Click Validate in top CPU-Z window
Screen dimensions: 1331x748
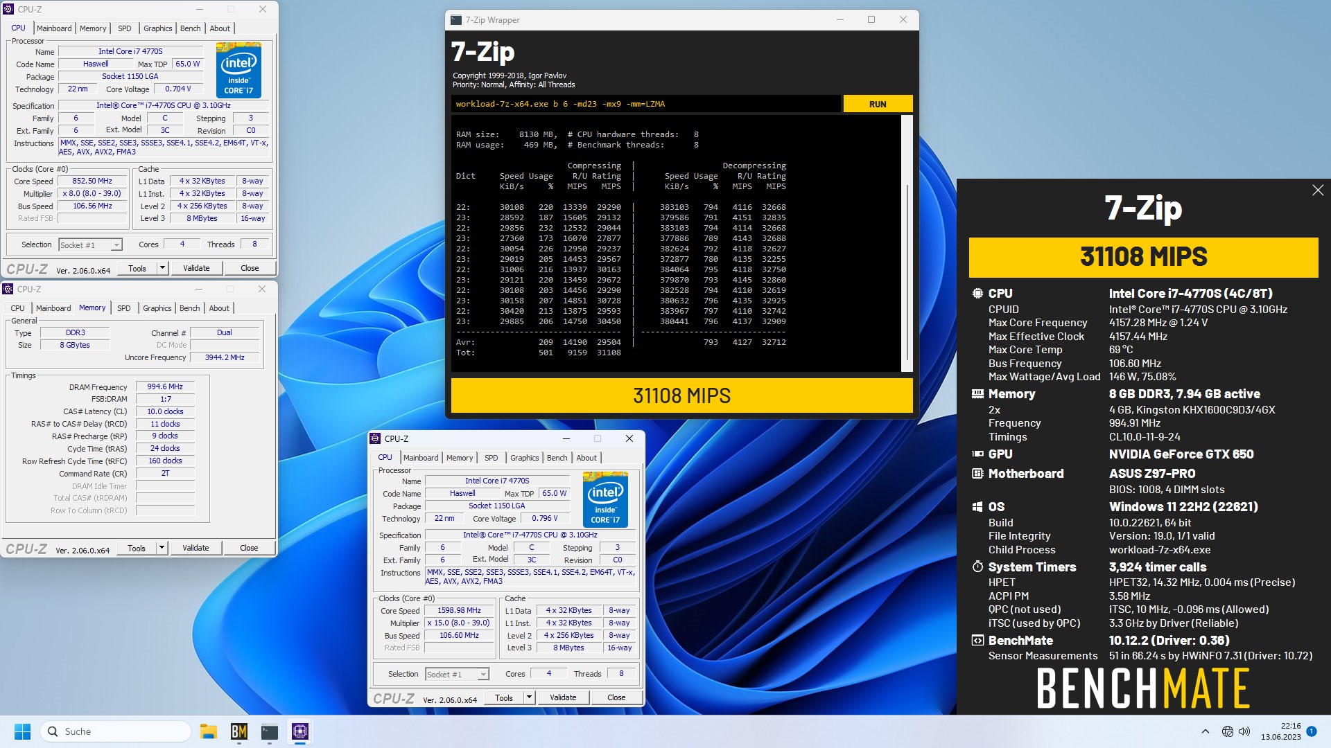[x=196, y=268]
